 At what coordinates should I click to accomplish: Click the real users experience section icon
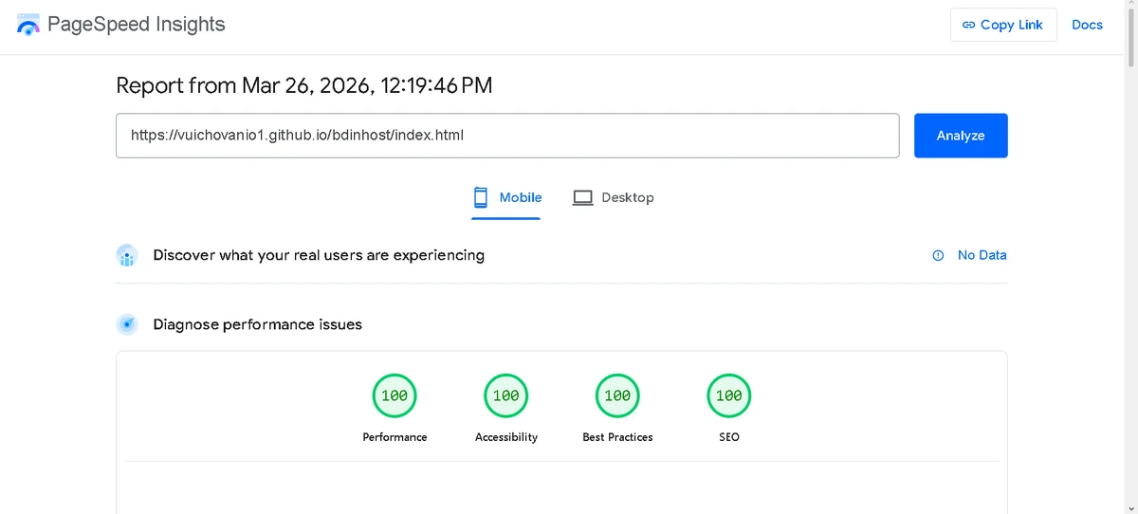[127, 255]
